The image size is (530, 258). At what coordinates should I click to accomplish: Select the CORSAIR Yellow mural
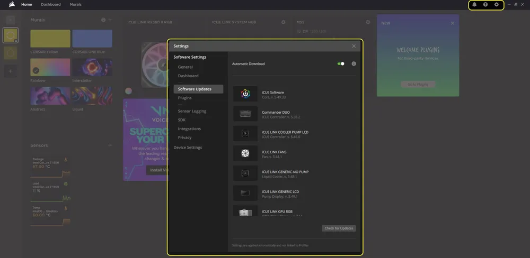[x=50, y=39]
